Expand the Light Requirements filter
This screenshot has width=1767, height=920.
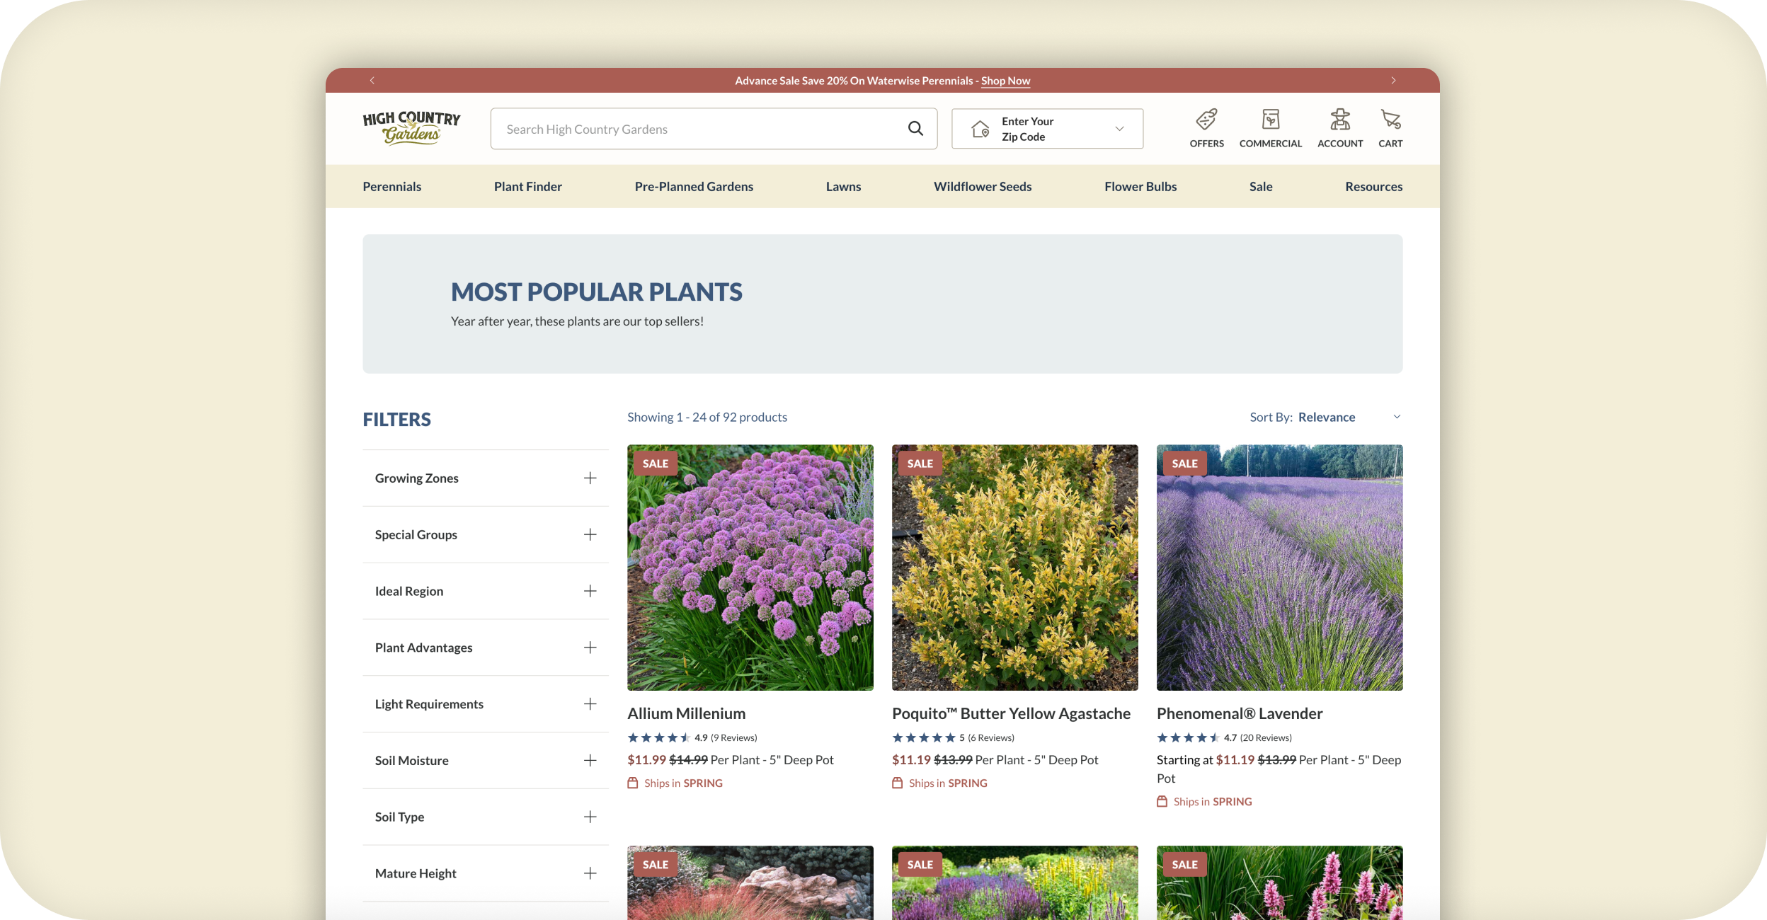[x=590, y=704]
